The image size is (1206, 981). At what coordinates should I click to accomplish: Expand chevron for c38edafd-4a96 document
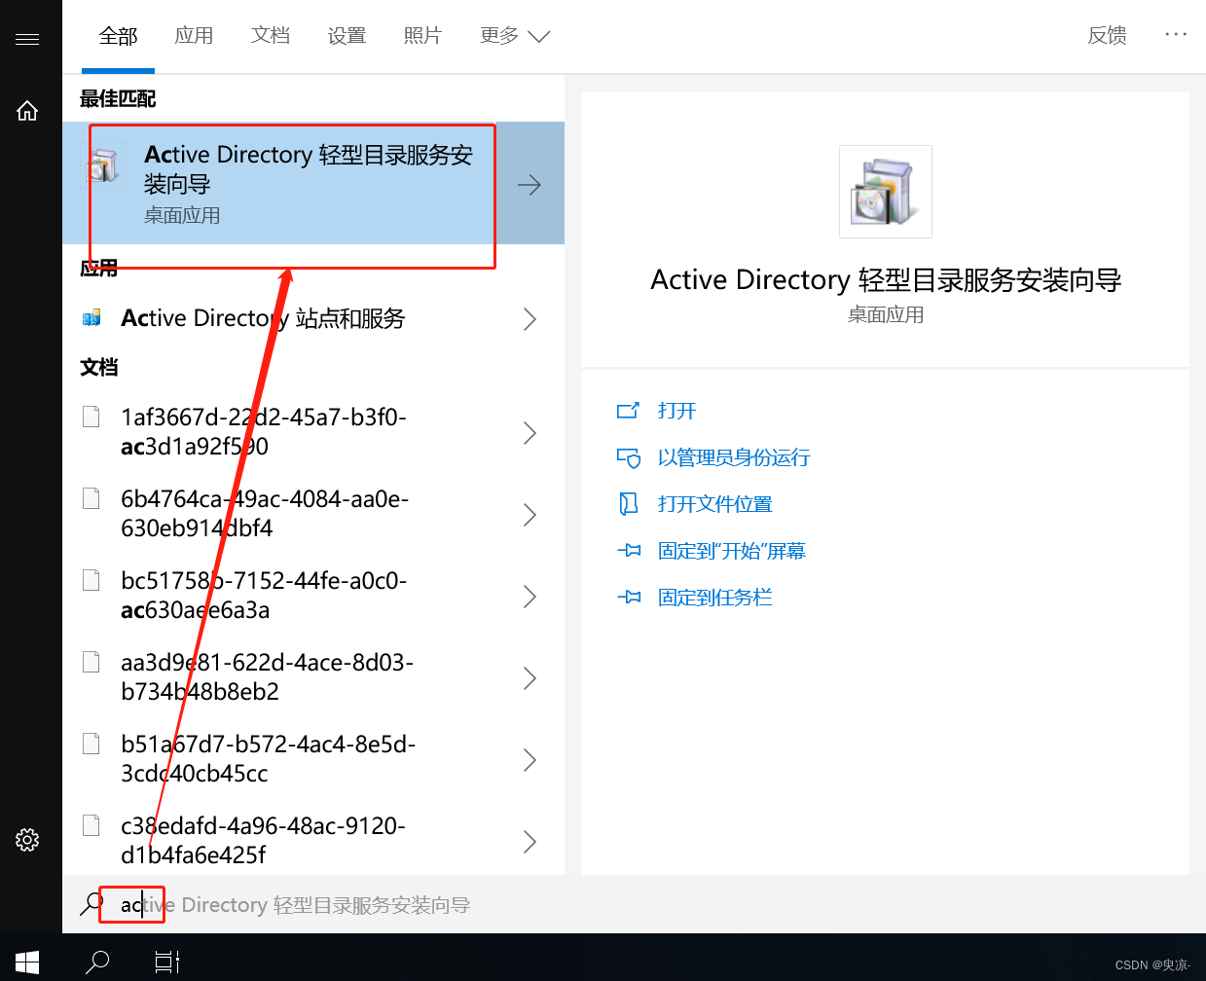click(530, 842)
